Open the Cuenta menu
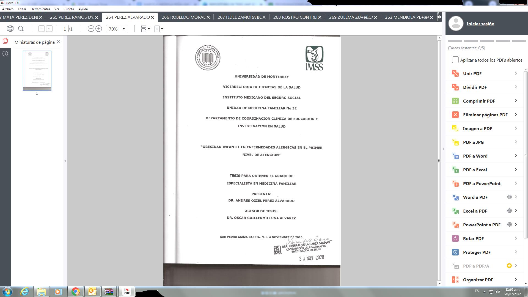This screenshot has height=297, width=528. point(69,9)
